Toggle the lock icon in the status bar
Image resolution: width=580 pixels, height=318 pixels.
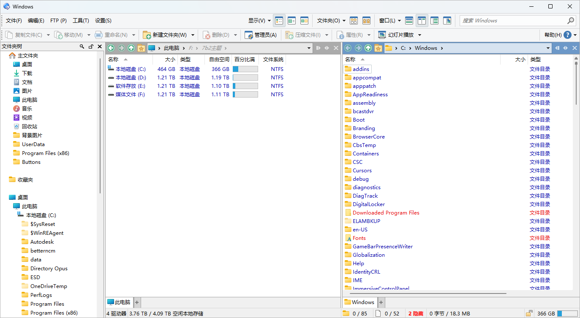tap(529, 313)
